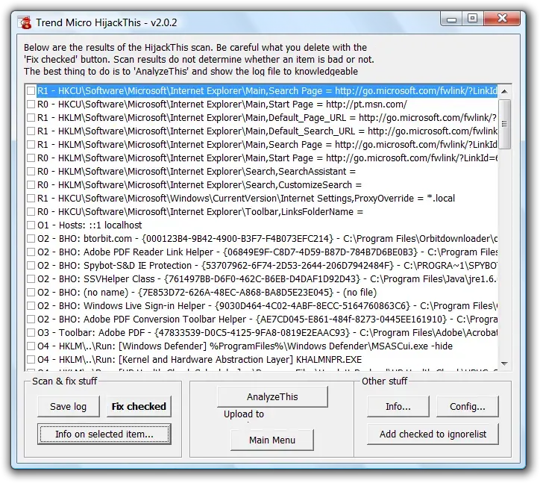Click the scrollbar down arrow
Screen dimensions: 540x483
pyautogui.click(x=504, y=364)
